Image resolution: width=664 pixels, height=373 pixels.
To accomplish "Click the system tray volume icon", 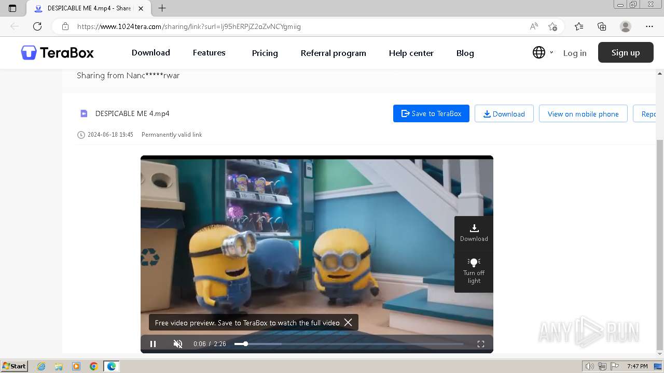I will [x=589, y=366].
